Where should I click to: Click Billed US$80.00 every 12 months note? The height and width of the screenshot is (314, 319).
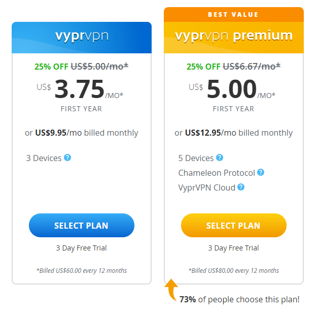click(234, 271)
